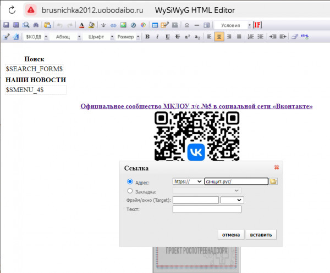
Task: Click the blue styled A text icon
Action: [16, 37]
